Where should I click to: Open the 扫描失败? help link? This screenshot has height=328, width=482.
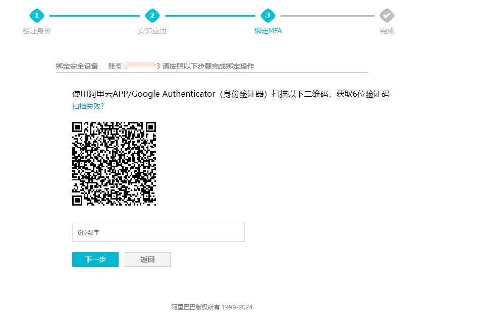click(x=88, y=106)
